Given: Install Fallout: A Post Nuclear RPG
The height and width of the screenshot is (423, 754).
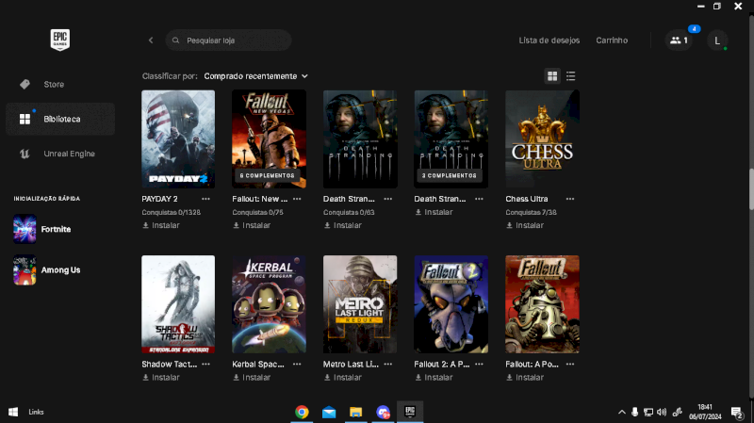Looking at the screenshot, I should click(525, 378).
